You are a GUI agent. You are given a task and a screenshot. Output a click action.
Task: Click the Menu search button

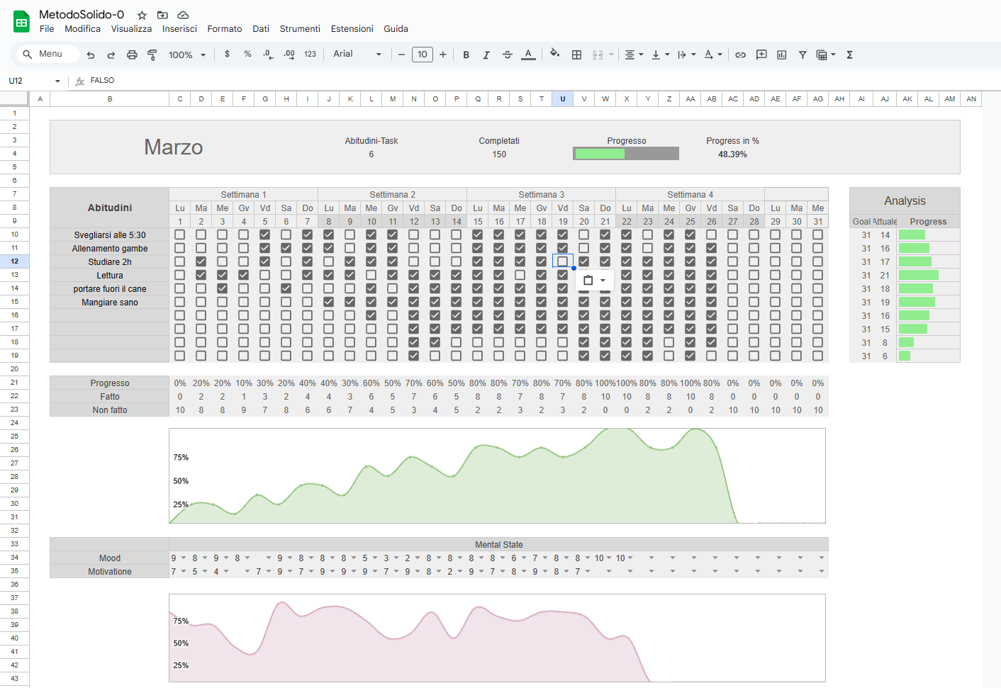43,55
